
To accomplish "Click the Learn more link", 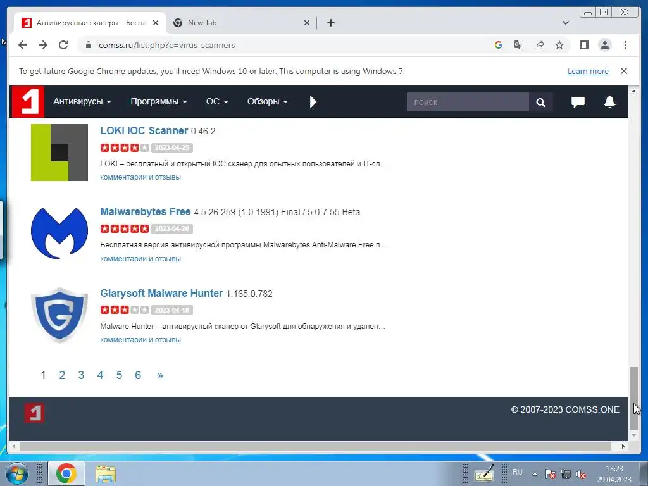I will [588, 71].
